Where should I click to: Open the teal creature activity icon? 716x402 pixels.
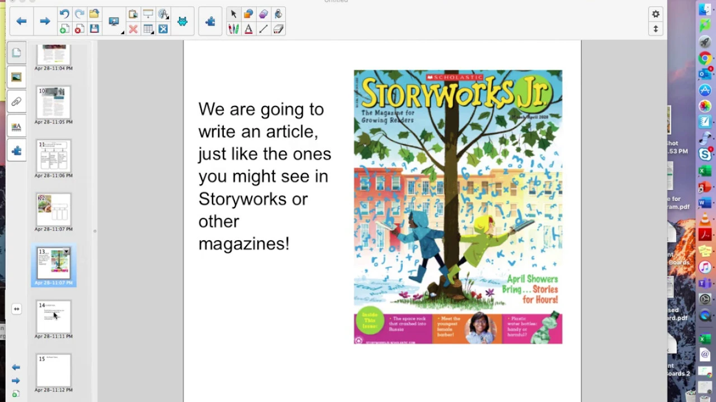(x=182, y=22)
